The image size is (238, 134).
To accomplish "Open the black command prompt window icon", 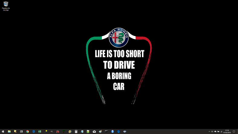I will (106, 132).
